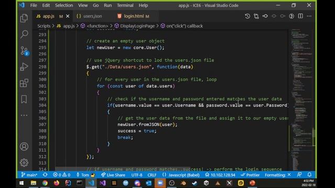Go to previous change circle icon

[x=265, y=16]
